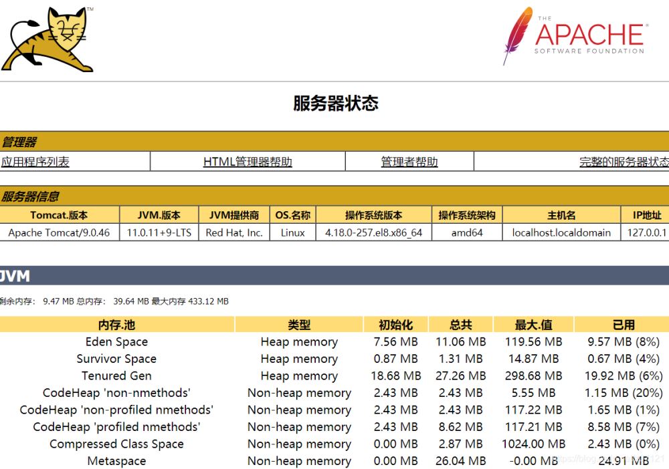Select the Metaspace row name
Image resolution: width=669 pixels, height=469 pixels.
pyautogui.click(x=116, y=461)
